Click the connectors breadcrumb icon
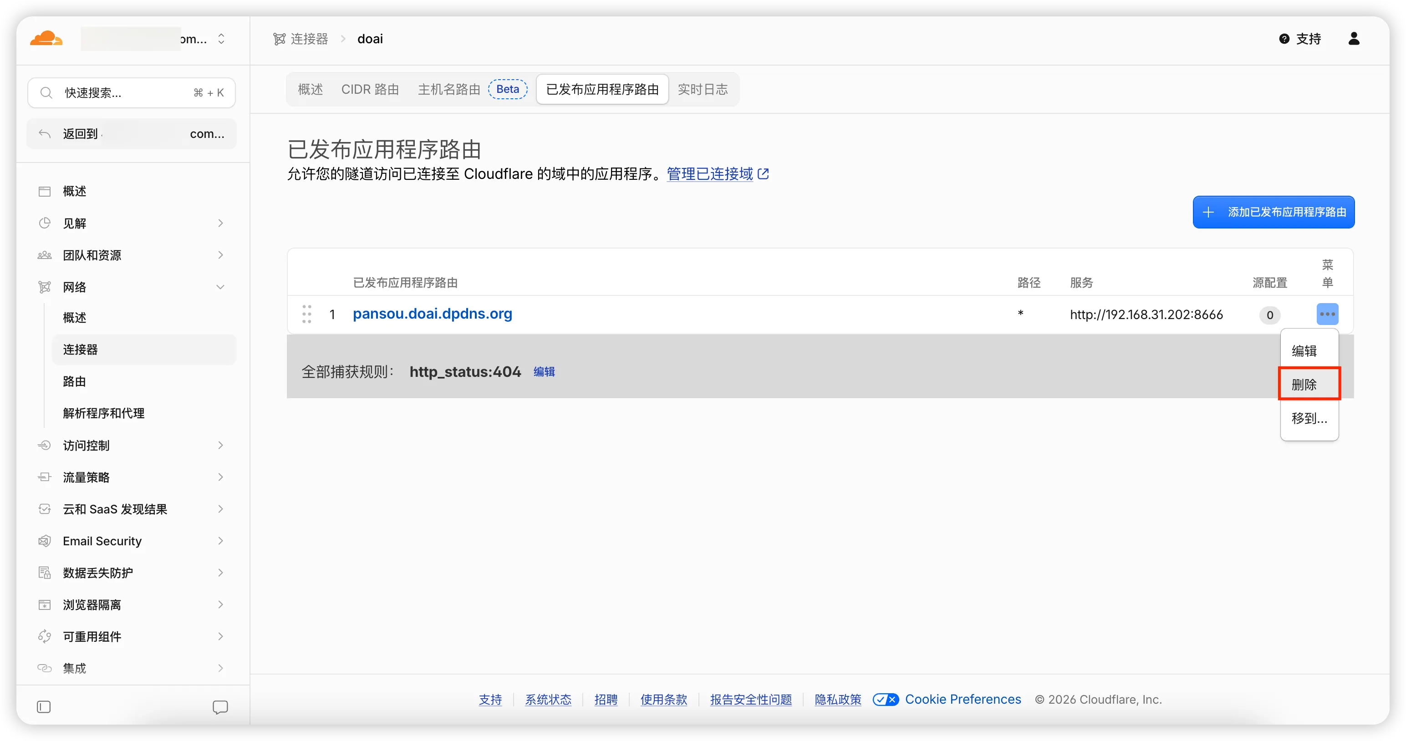Screen dimensions: 1406x741 [280, 39]
